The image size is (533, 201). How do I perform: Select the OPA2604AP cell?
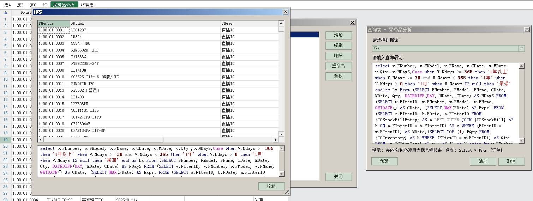click(x=145, y=124)
